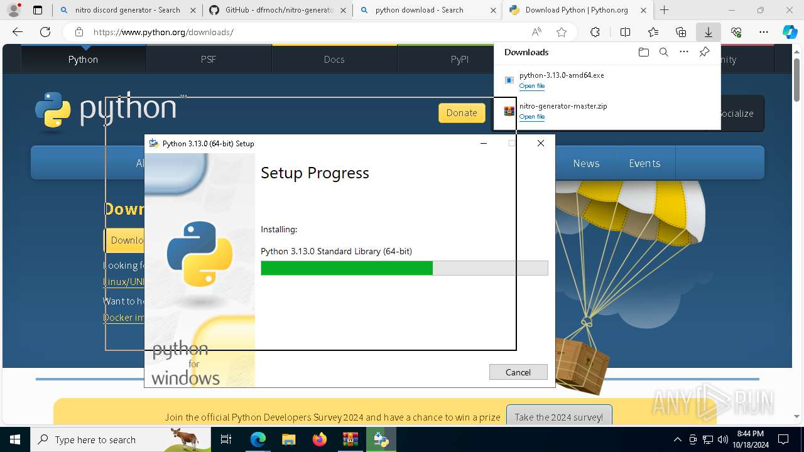
Task: Click Python 3.13.0 Standard Library text
Action: coord(336,251)
